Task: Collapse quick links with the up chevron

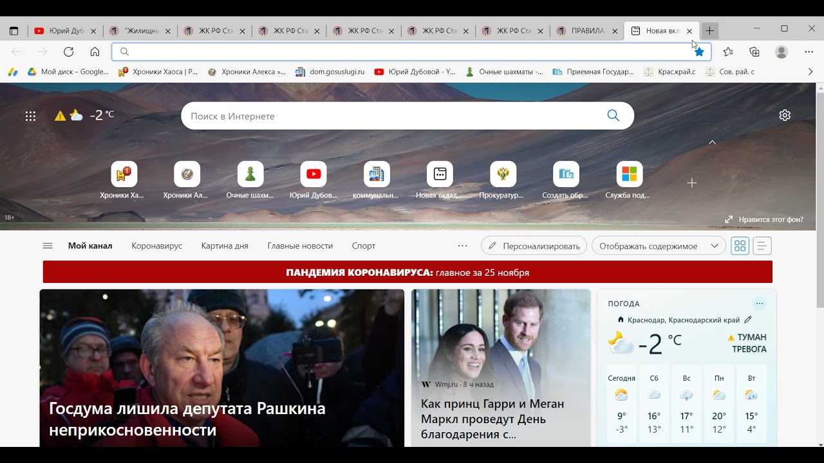Action: (x=713, y=142)
